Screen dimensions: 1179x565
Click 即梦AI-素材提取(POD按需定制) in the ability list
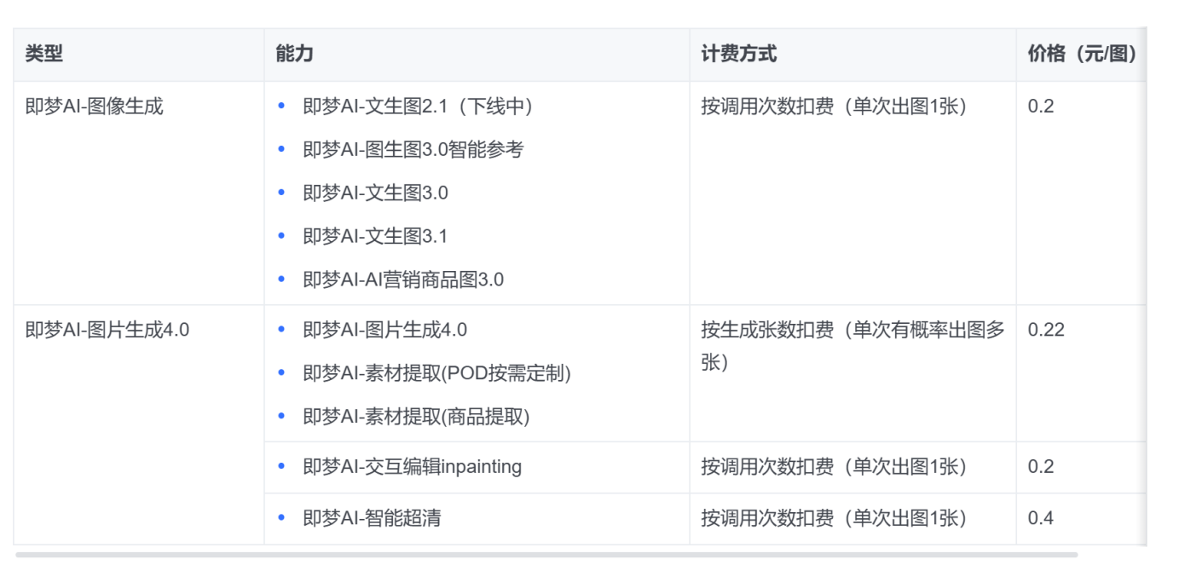point(436,373)
